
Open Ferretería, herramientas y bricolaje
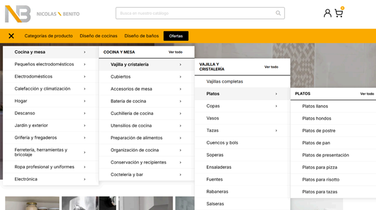click(51, 152)
